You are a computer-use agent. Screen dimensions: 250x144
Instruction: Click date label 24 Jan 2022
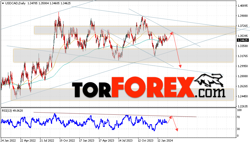[x=8, y=141]
